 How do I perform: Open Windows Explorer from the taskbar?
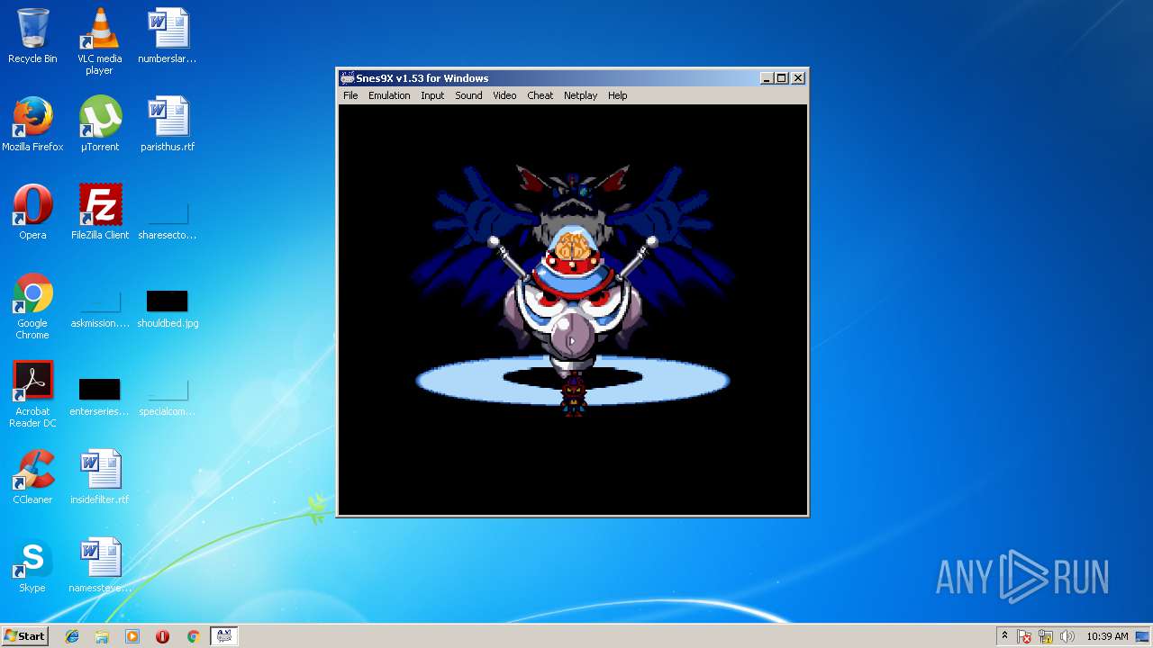point(102,636)
